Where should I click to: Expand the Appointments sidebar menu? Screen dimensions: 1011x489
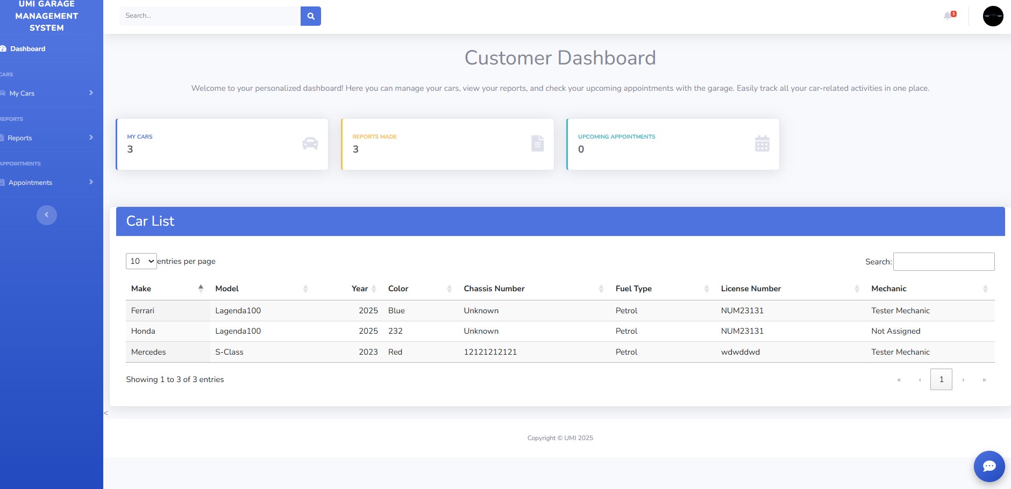coord(47,182)
